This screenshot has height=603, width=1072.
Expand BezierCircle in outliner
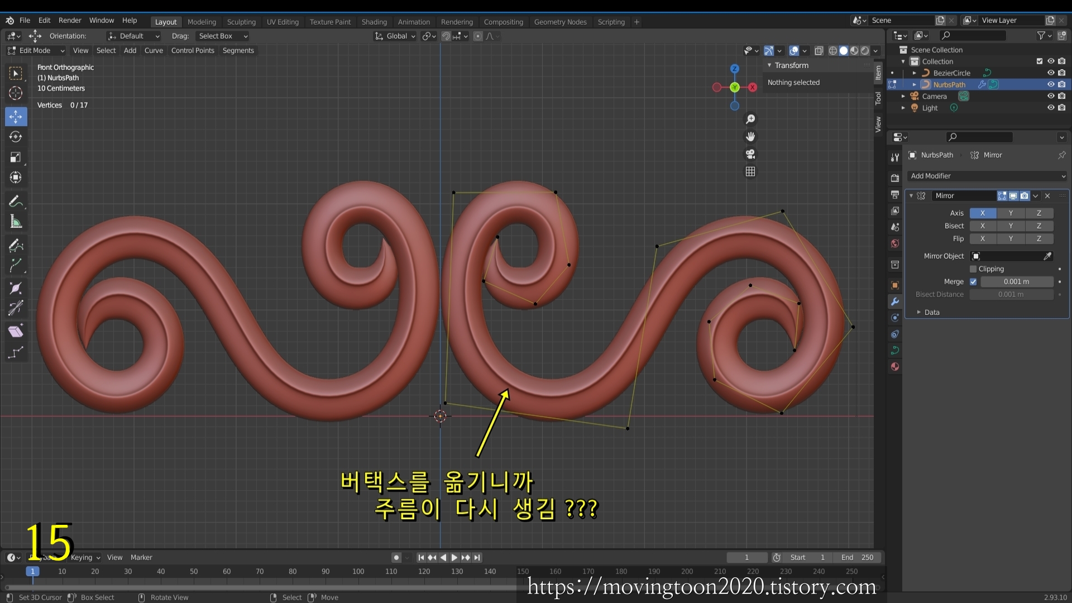915,73
